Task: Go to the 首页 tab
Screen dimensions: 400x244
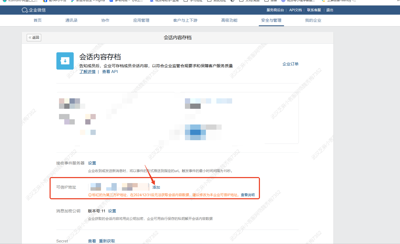Action: (x=38, y=20)
